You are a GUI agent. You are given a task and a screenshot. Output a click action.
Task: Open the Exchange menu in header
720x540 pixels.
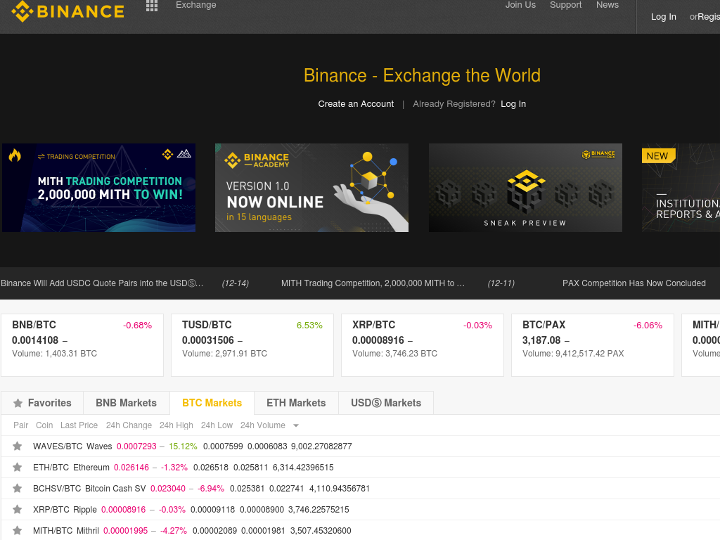(x=196, y=5)
